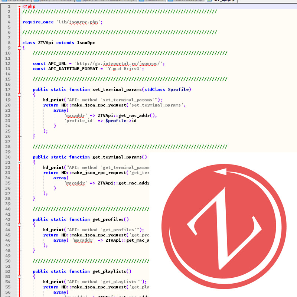Click the 'public' keyword on line 52
Viewport: 297px width, 297px height.
40,271
